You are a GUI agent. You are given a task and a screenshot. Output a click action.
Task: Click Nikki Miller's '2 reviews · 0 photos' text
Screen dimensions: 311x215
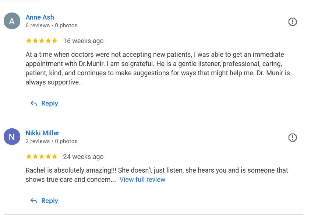(x=51, y=141)
